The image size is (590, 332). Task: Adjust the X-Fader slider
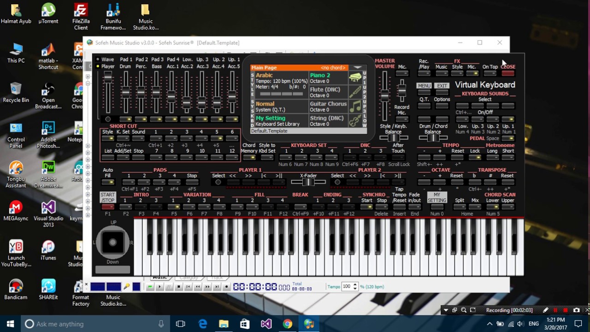308,182
